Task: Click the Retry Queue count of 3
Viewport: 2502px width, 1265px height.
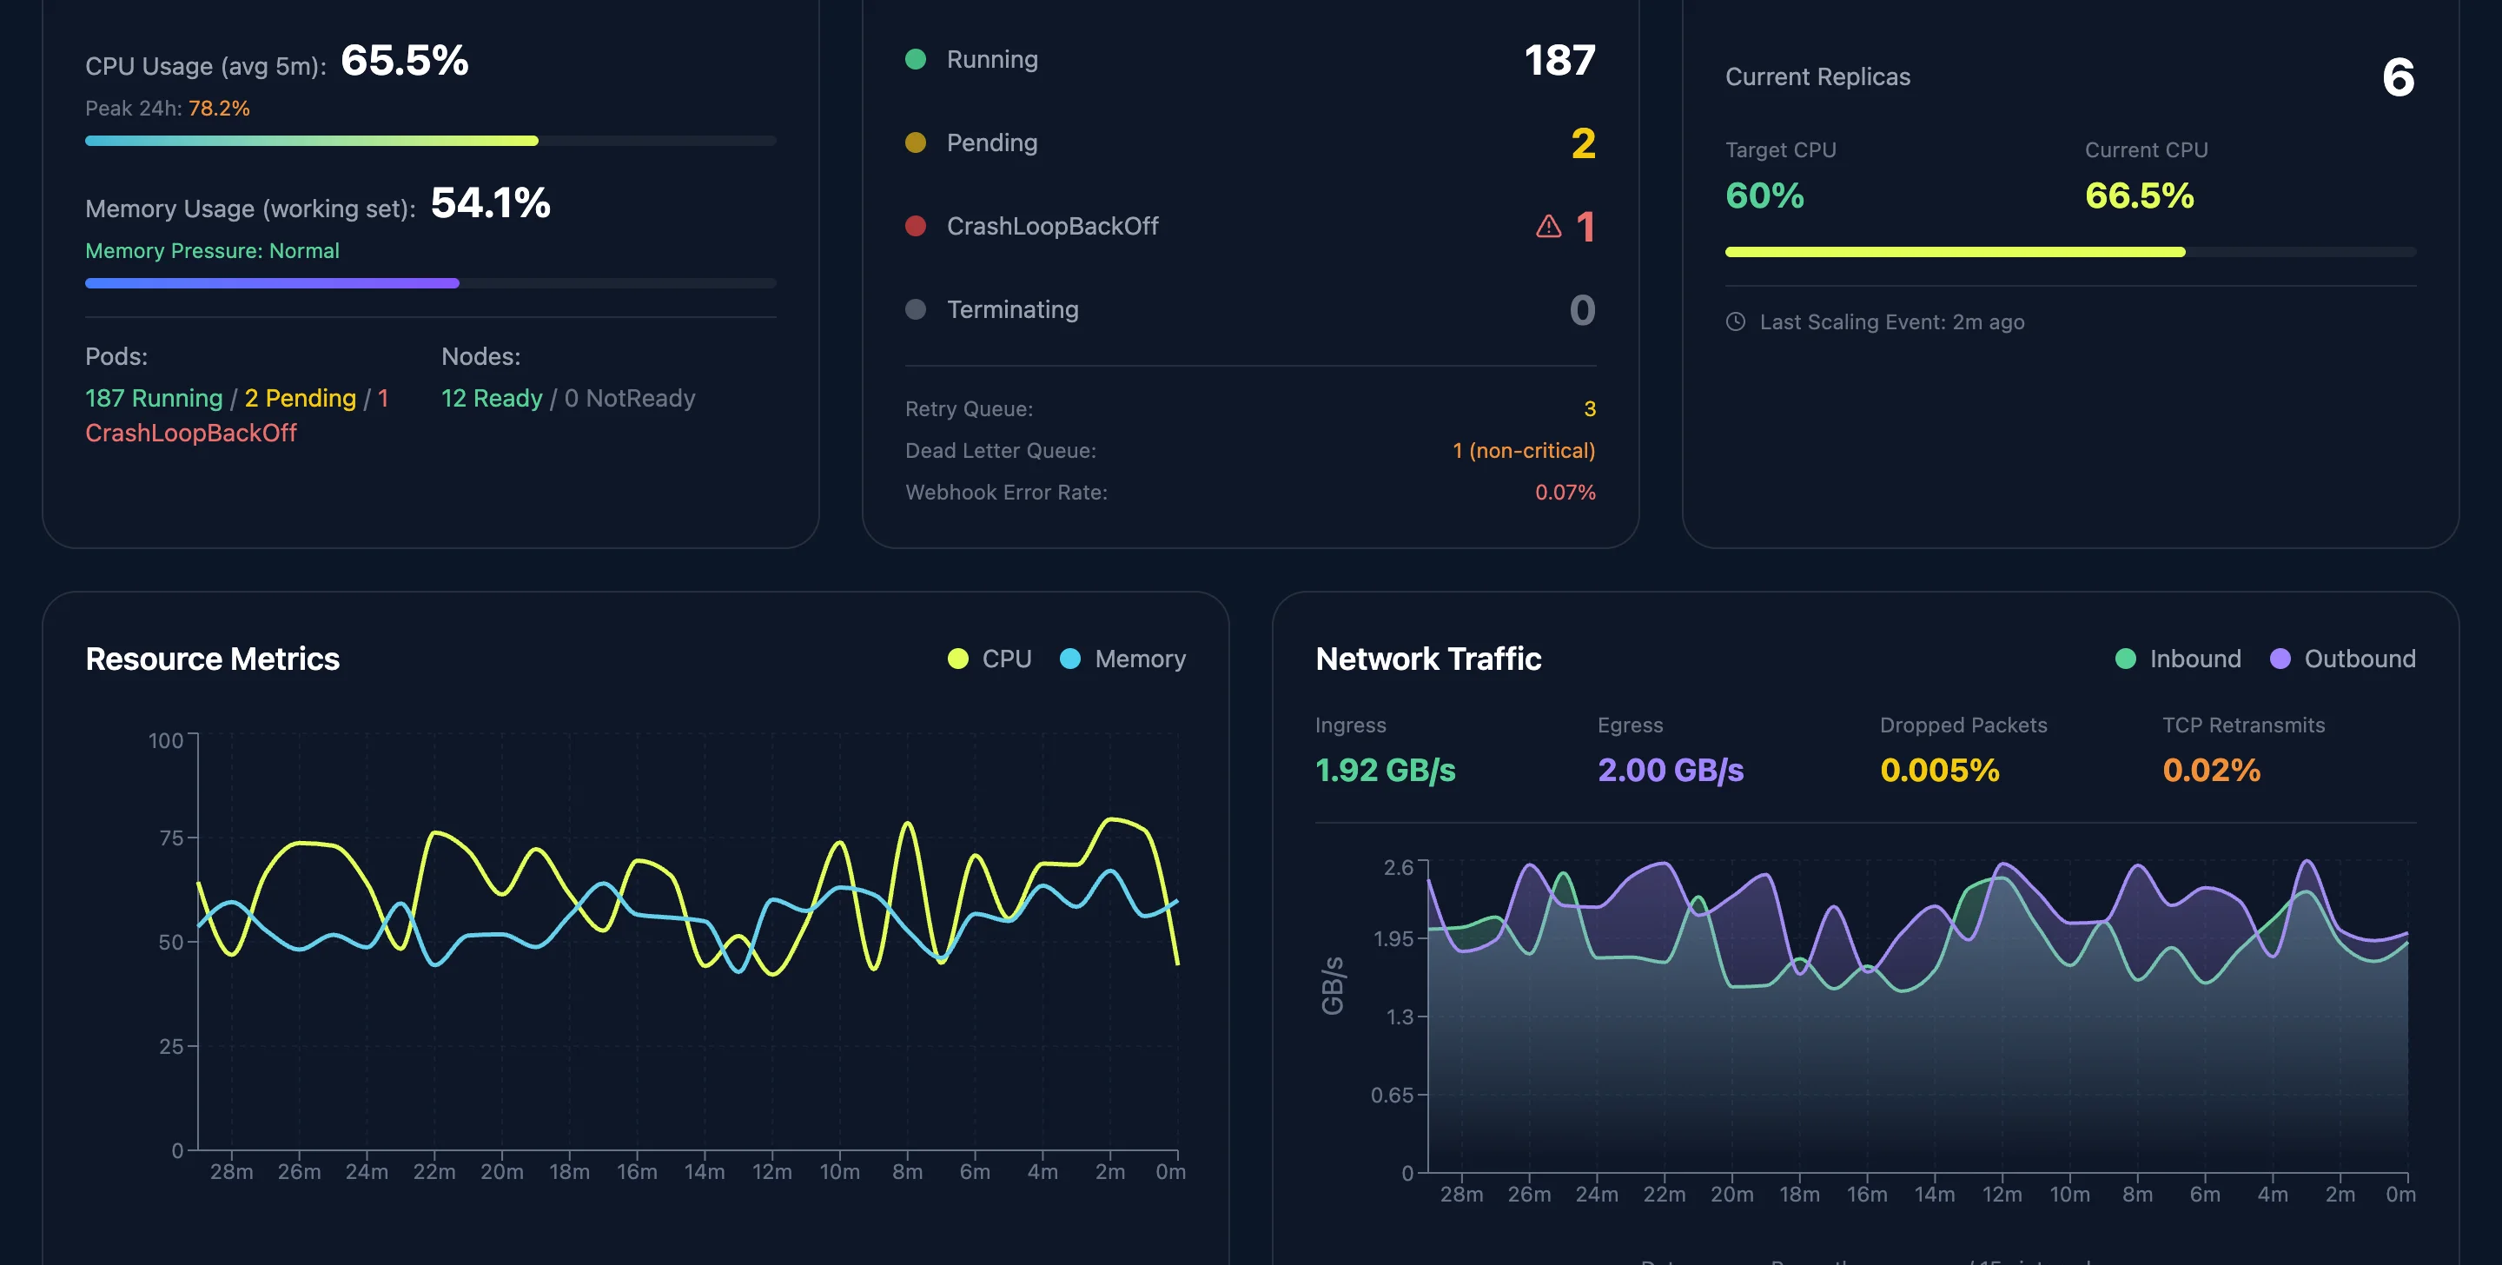Action: (x=1590, y=408)
